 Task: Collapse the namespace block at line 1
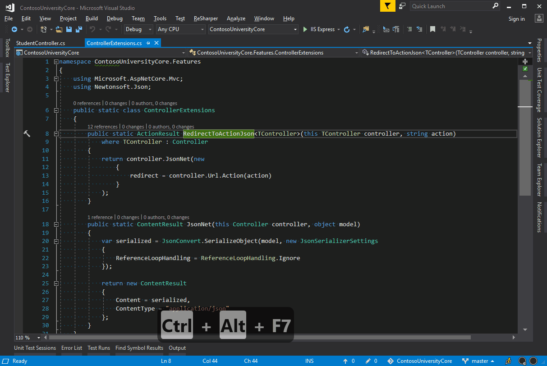coord(55,61)
